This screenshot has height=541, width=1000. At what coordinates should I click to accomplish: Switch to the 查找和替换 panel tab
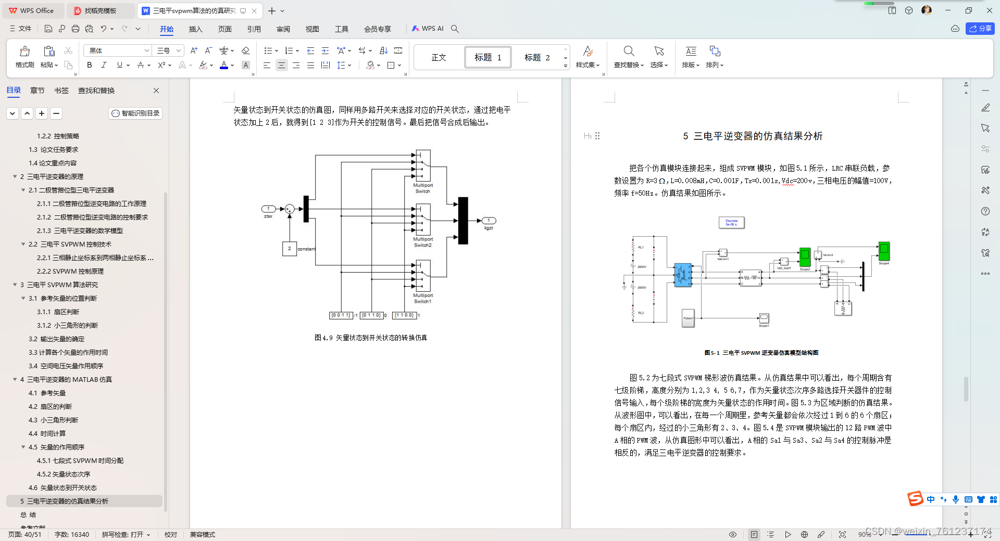pos(95,90)
